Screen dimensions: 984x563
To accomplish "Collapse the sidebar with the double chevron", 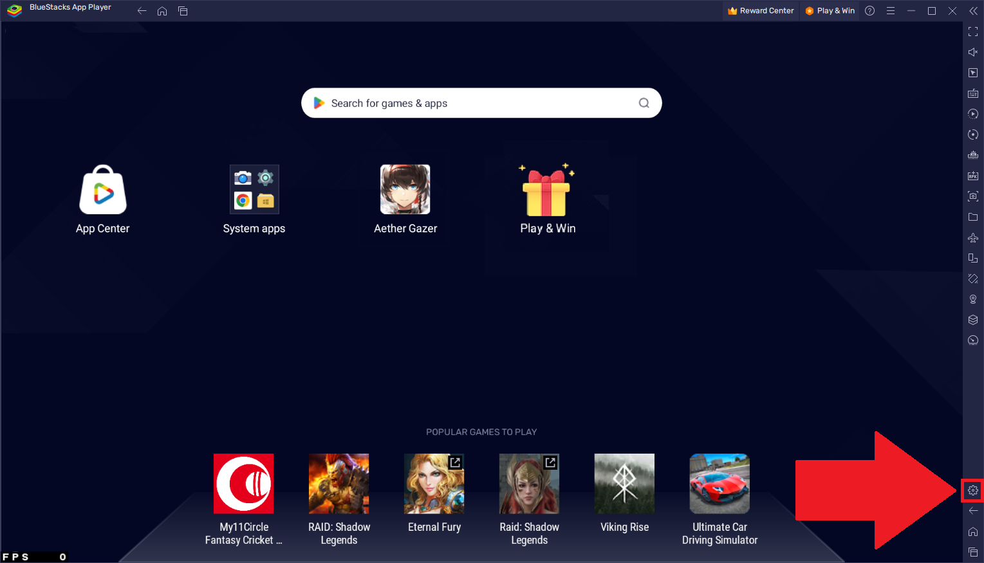I will tap(973, 11).
